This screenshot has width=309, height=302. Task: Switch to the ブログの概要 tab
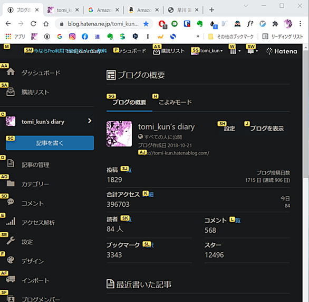[x=129, y=102]
